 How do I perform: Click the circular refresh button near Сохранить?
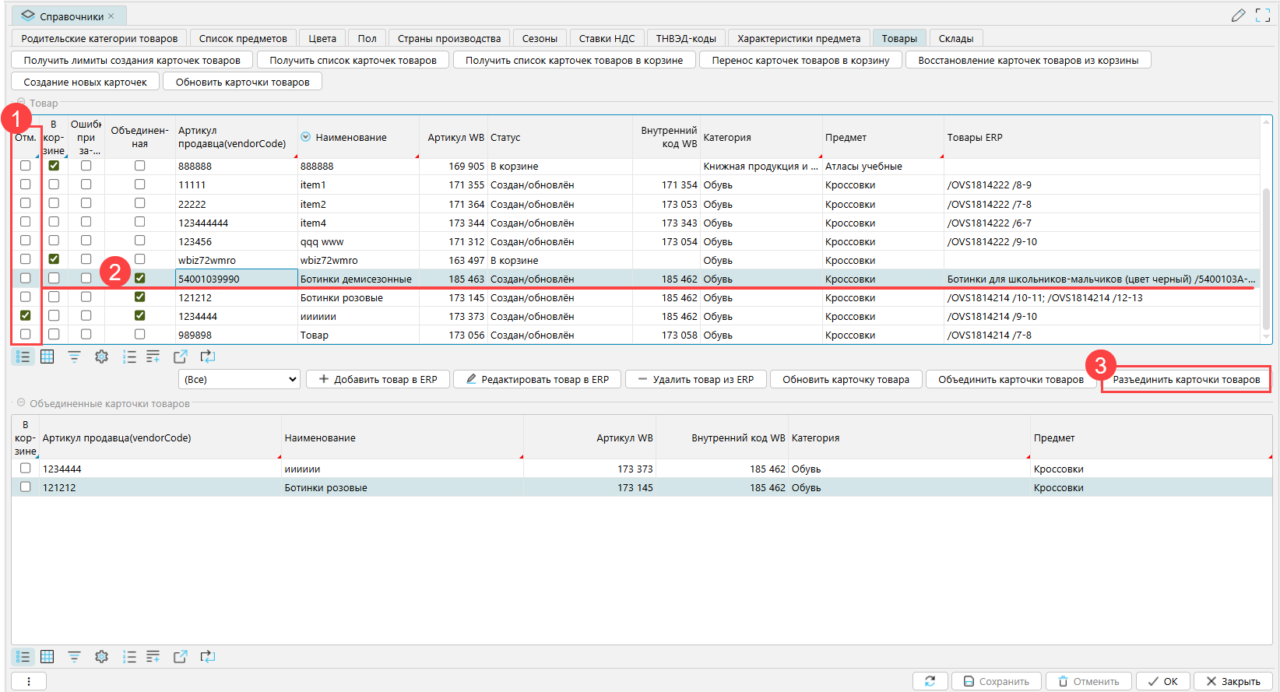(x=930, y=681)
